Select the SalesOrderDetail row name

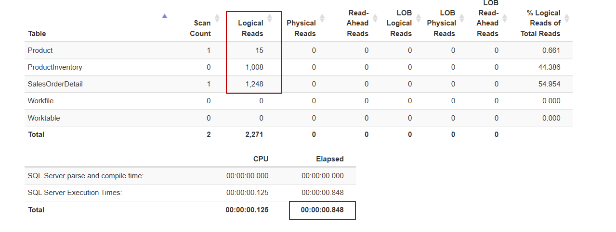pos(55,84)
